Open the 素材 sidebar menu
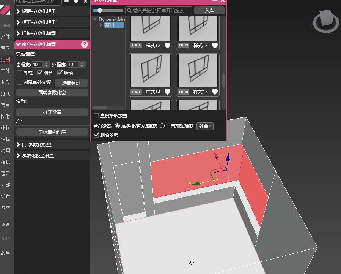Screen dimensions: 341x274 tap(5, 207)
